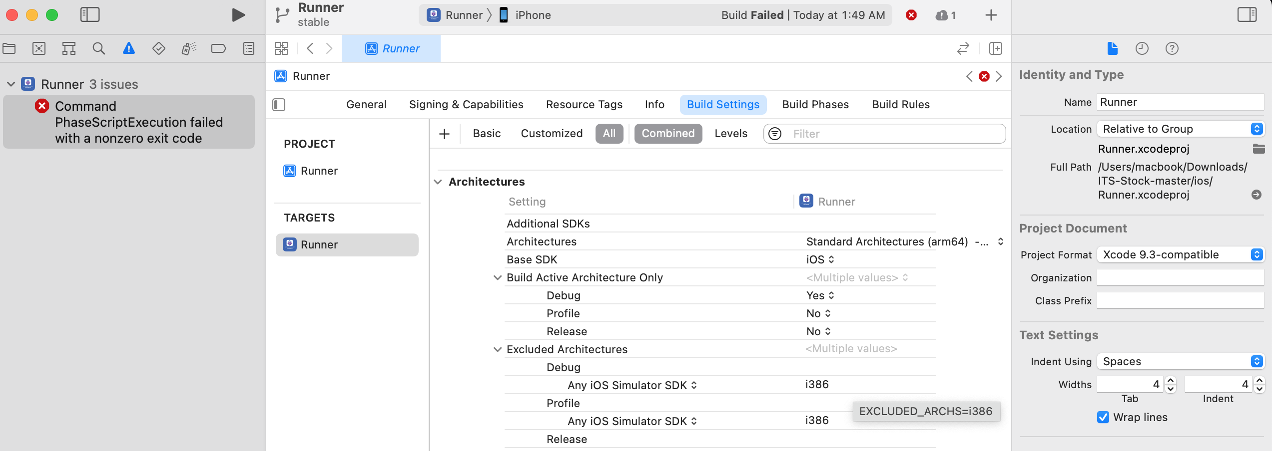
Task: Collapse the Architectures section
Action: pyautogui.click(x=438, y=182)
